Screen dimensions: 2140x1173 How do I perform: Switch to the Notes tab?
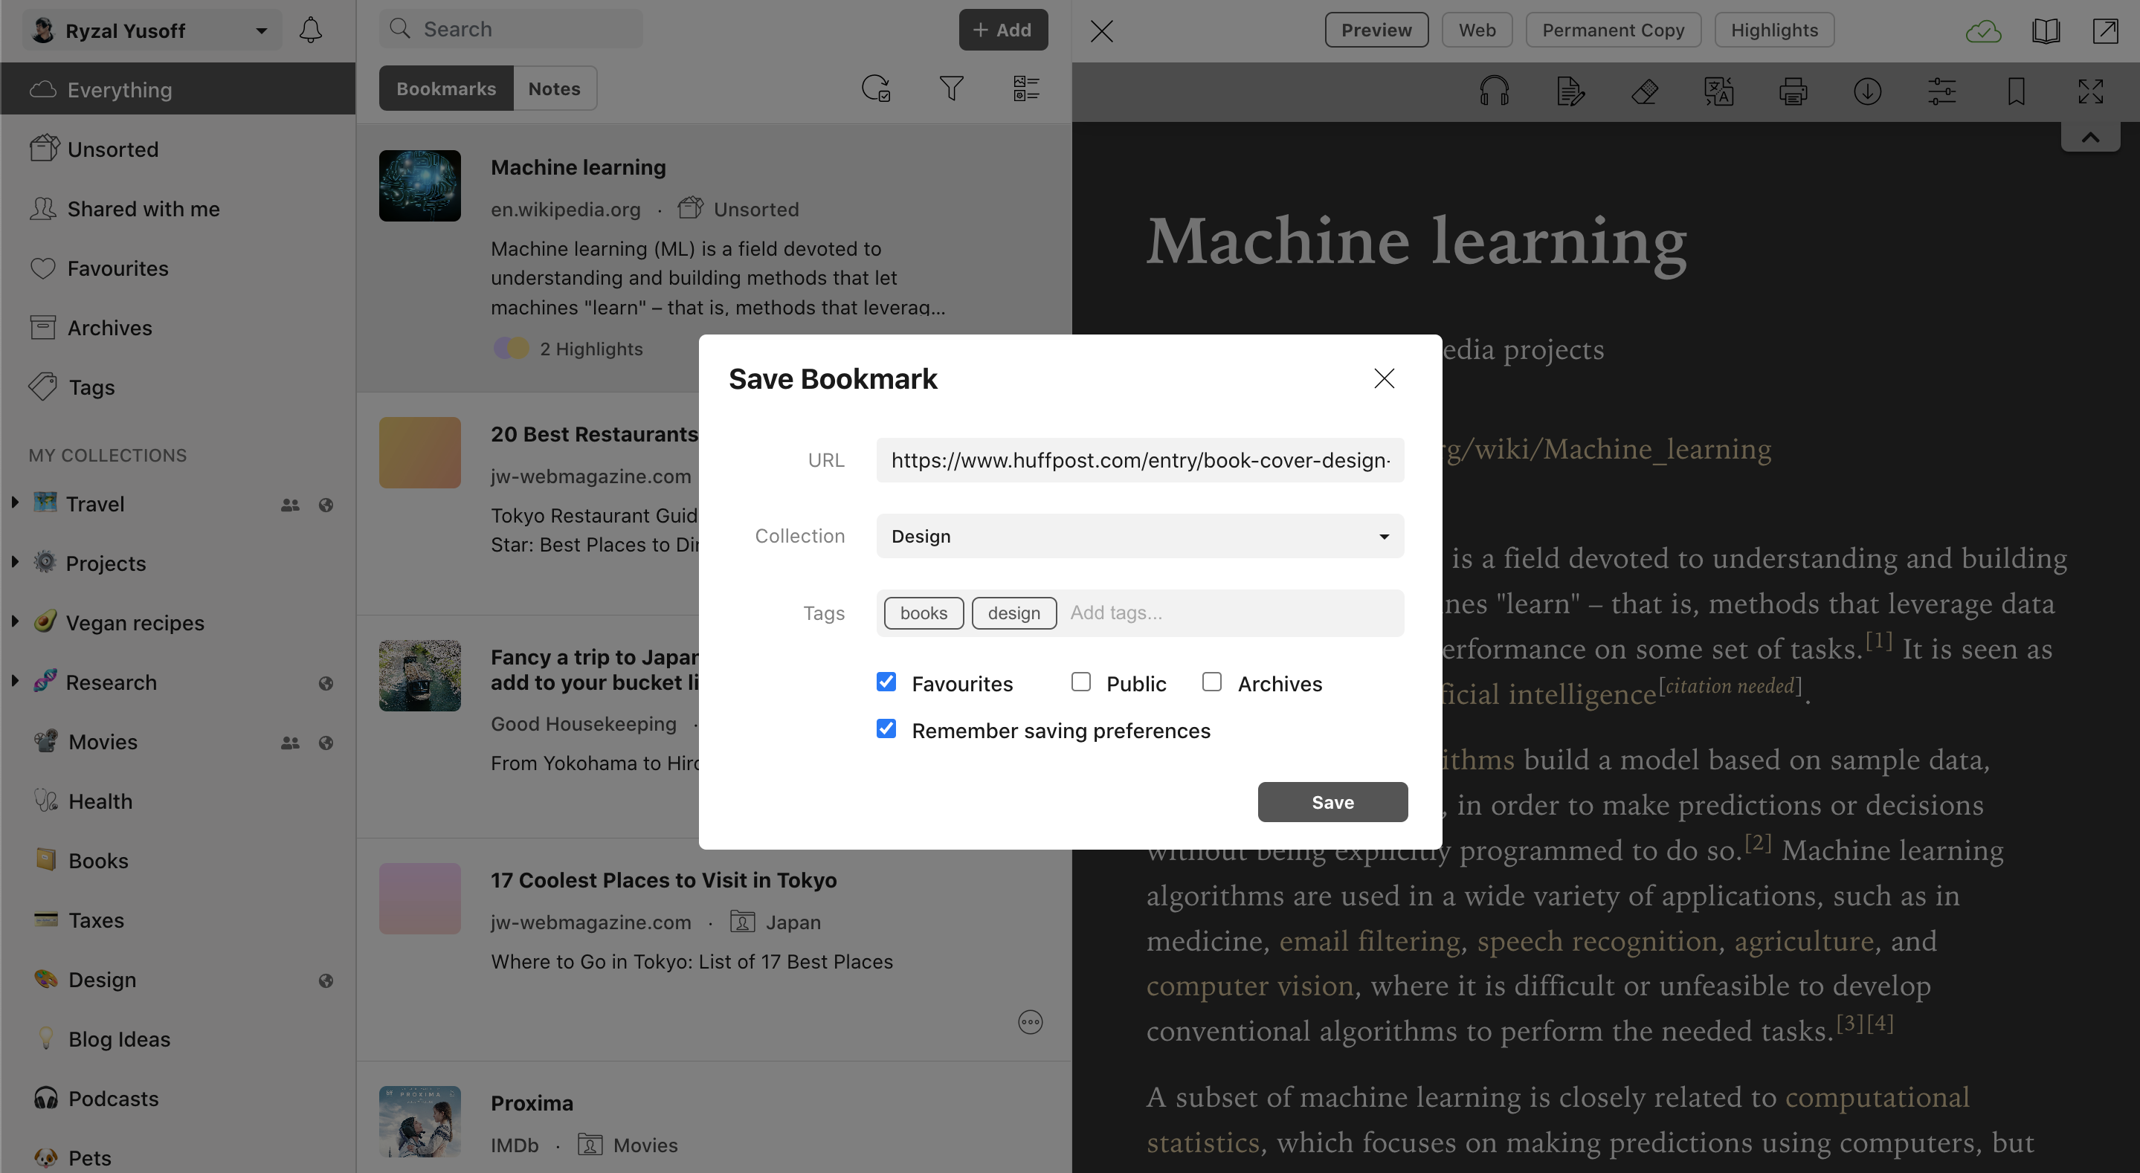[x=554, y=88]
